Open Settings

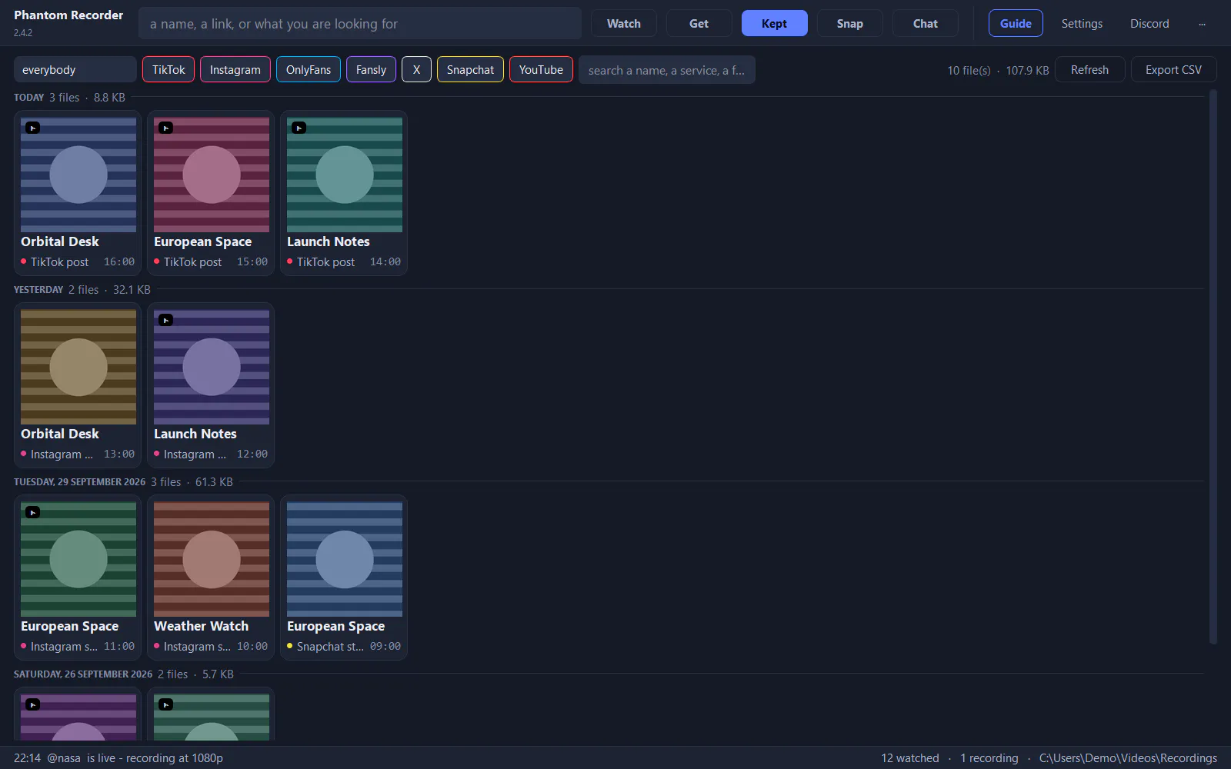coord(1082,24)
